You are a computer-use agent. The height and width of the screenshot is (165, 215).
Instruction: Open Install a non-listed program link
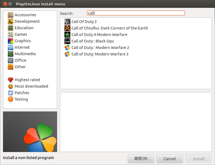(28, 158)
